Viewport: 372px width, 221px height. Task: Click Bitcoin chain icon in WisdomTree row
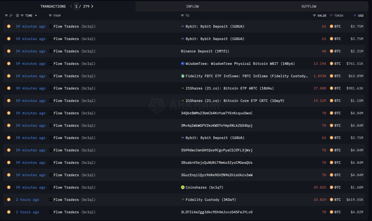click(9, 63)
